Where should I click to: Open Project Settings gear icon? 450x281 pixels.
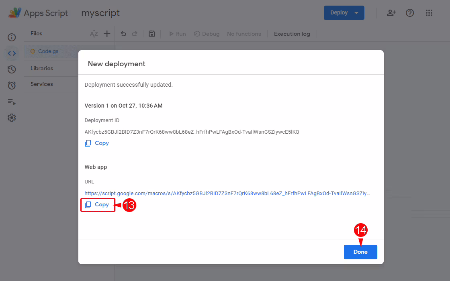coord(12,118)
